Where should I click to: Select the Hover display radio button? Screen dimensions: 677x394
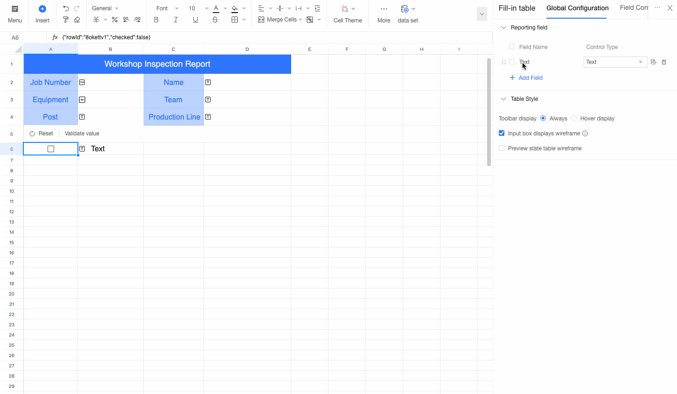(x=574, y=119)
